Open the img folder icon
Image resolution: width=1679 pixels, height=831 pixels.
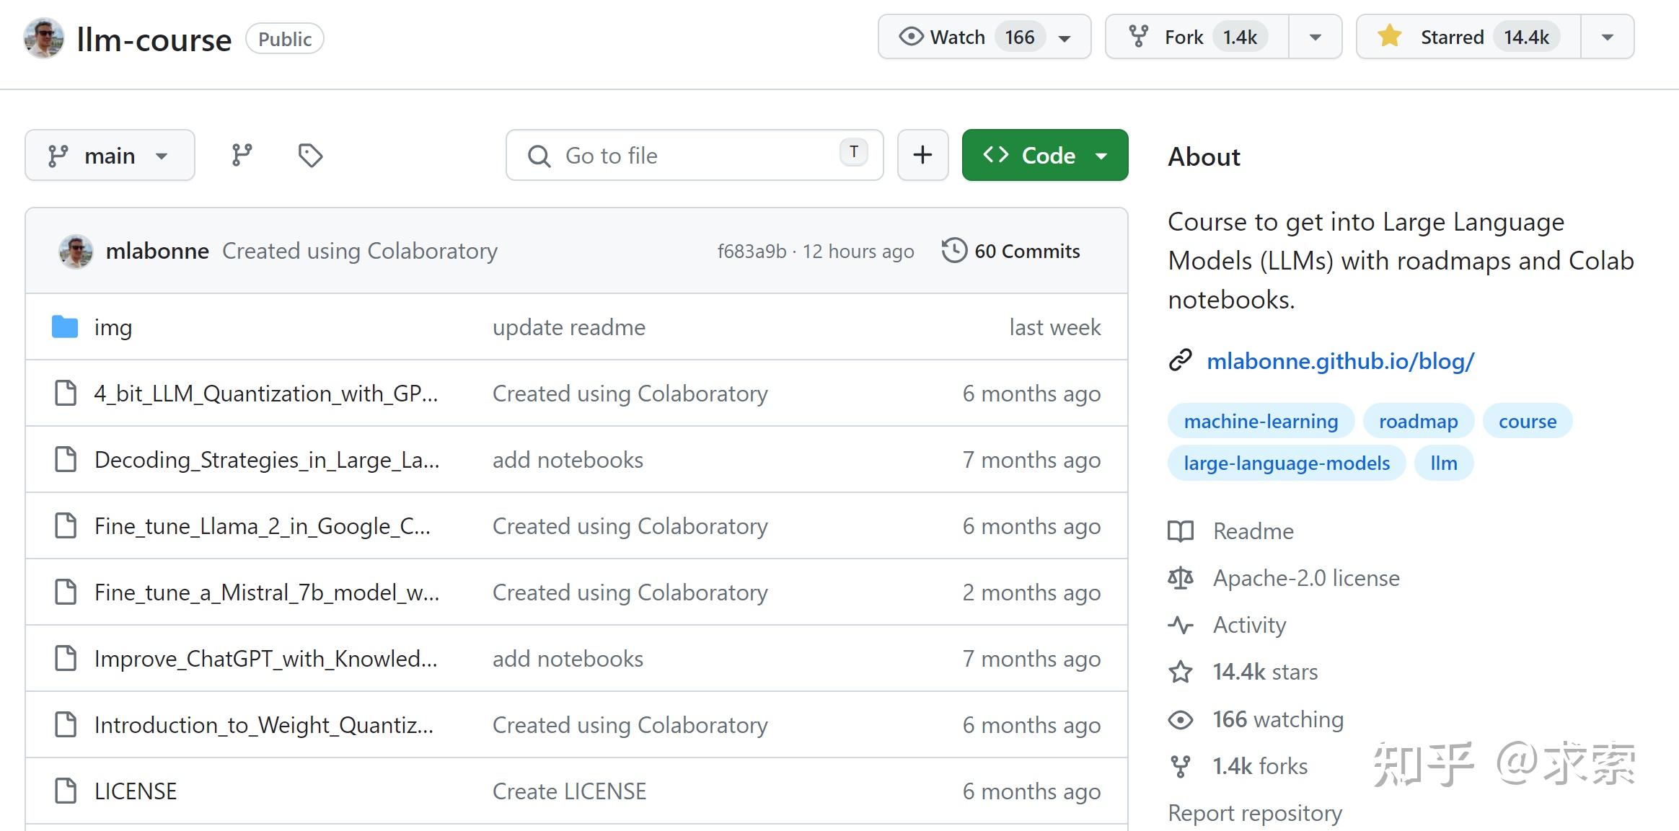pos(65,327)
